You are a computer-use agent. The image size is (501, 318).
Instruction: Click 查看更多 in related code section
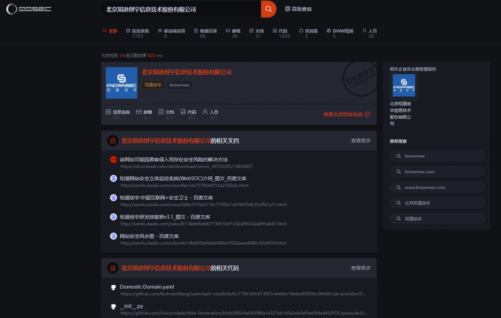[x=361, y=268]
